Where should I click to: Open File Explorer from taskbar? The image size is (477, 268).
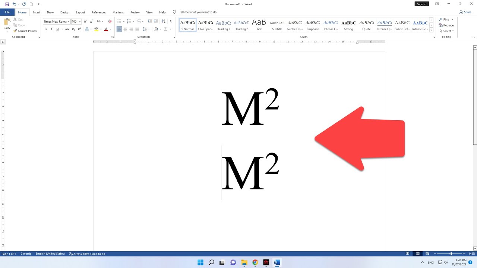[x=244, y=262]
